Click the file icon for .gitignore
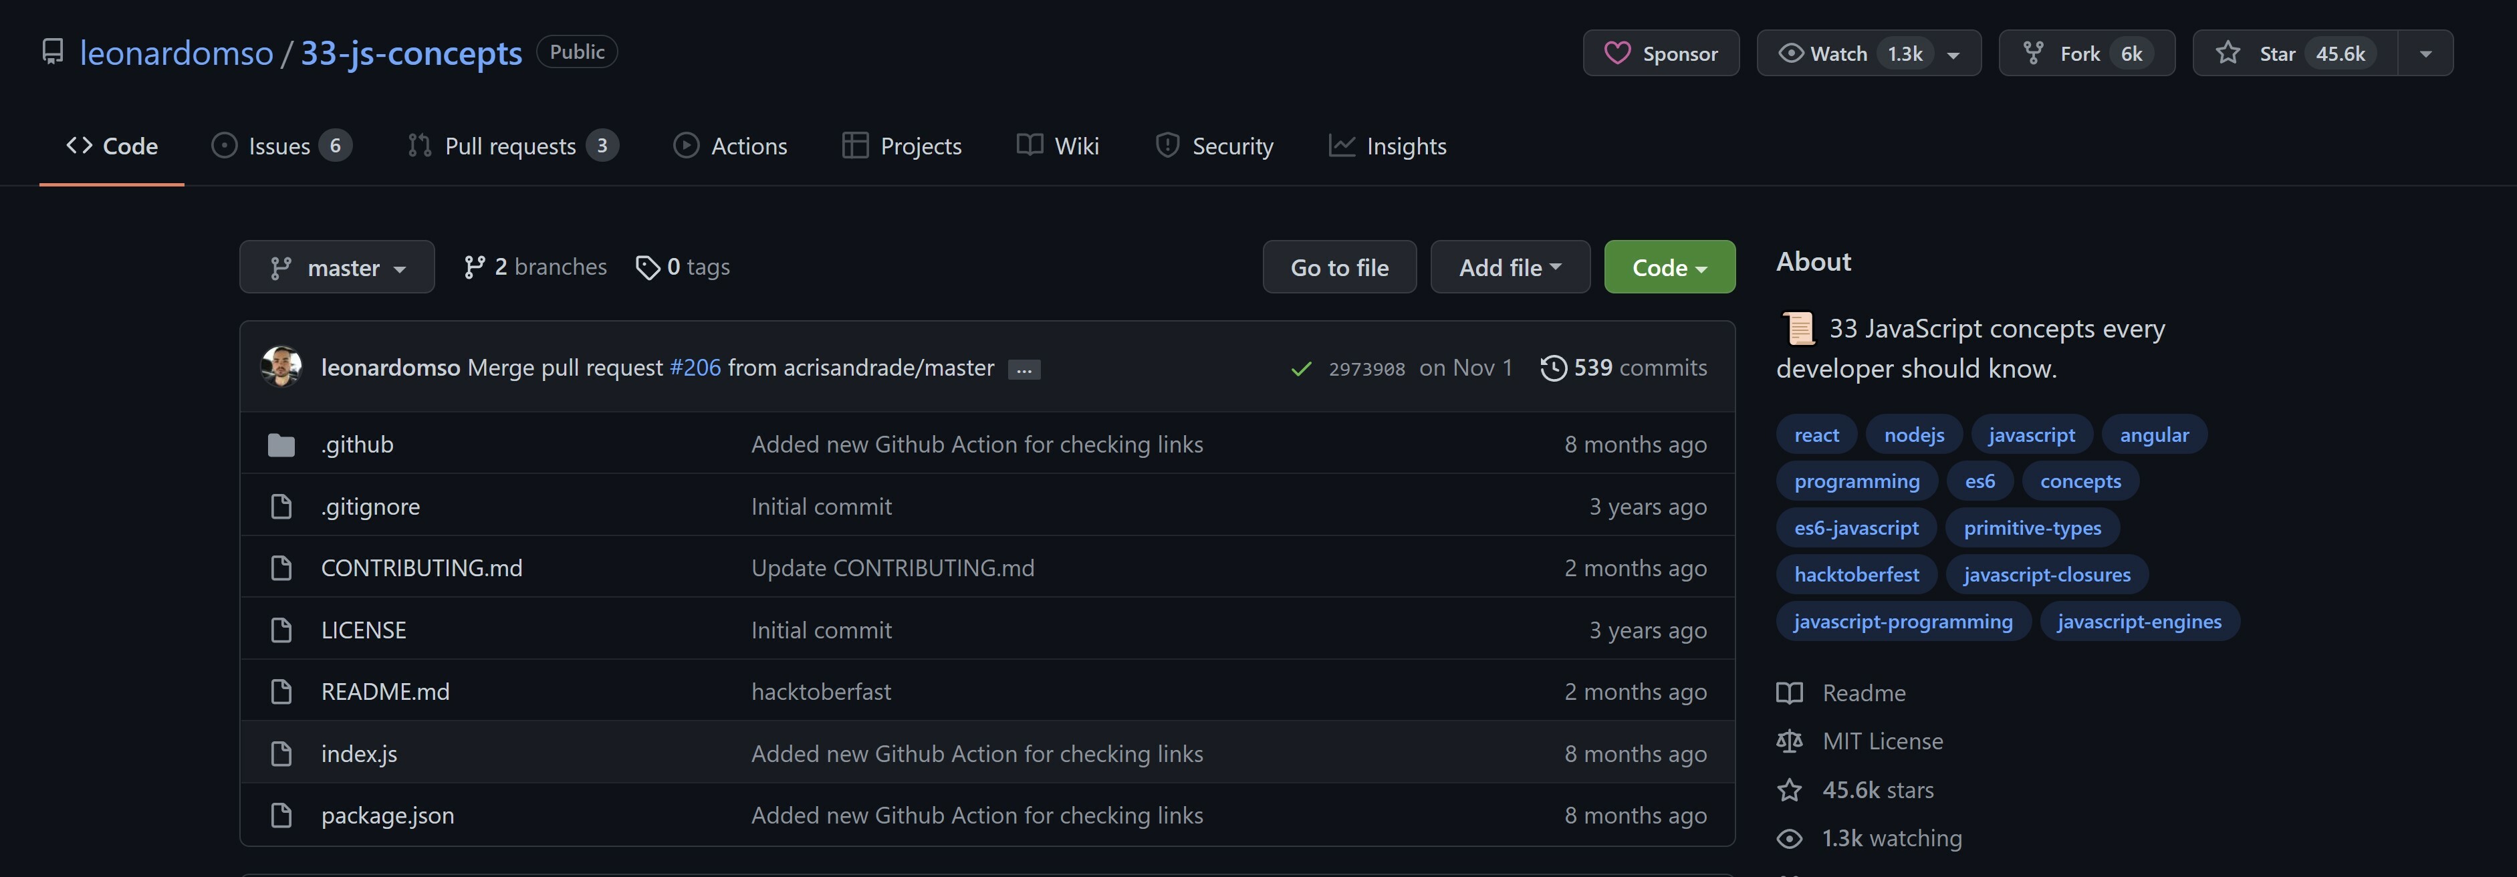The height and width of the screenshot is (877, 2517). coord(281,506)
